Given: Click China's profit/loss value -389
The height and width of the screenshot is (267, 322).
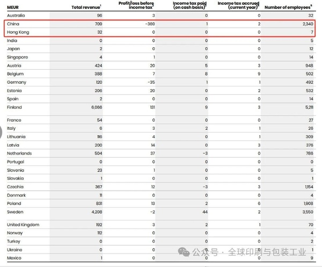Looking at the screenshot, I should 150,24.
